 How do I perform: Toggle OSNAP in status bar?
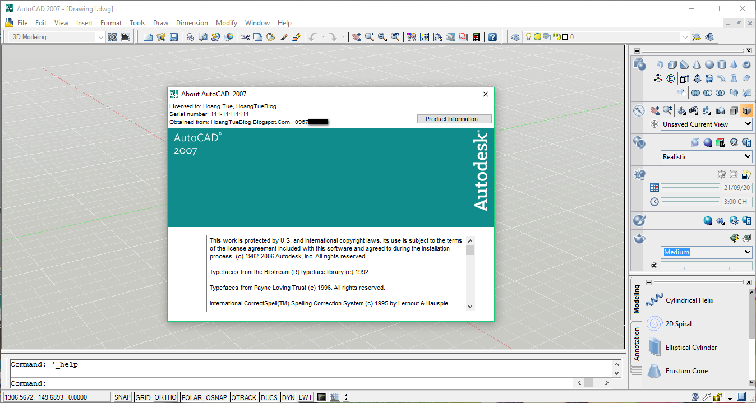tap(216, 397)
